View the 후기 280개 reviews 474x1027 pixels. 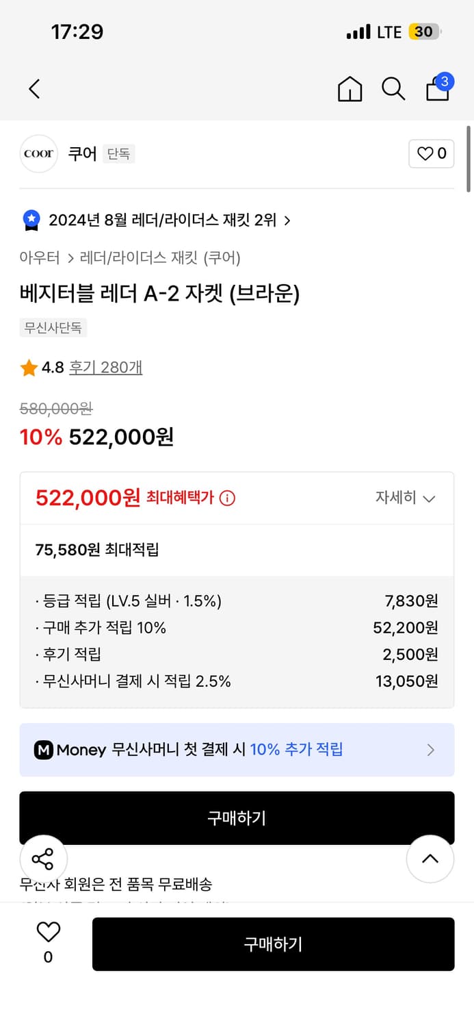pyautogui.click(x=105, y=368)
